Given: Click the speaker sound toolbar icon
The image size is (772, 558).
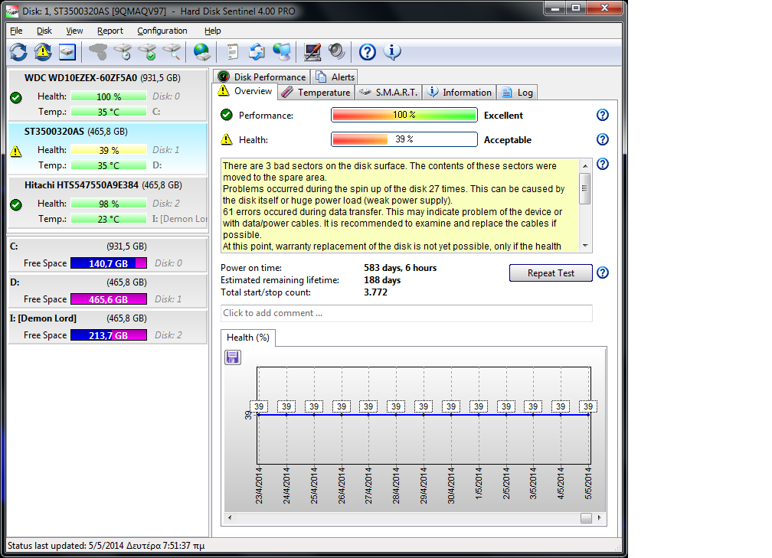Looking at the screenshot, I should tap(337, 52).
